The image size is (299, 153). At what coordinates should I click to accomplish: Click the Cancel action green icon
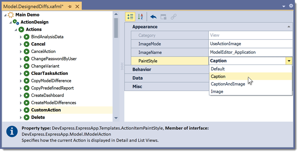coord(27,44)
